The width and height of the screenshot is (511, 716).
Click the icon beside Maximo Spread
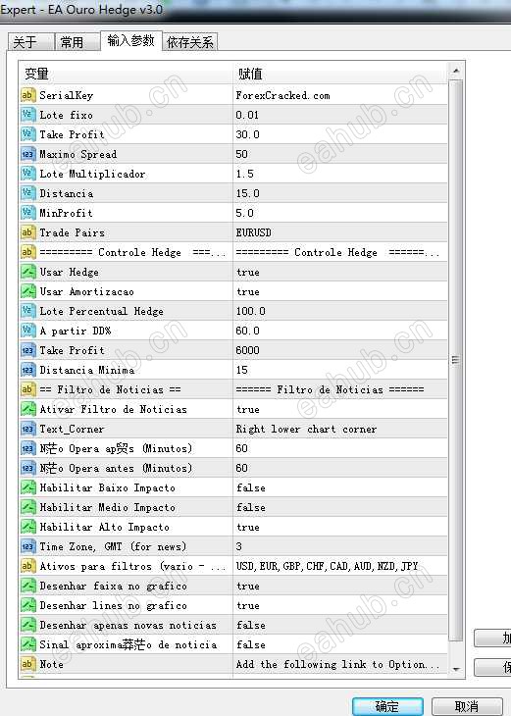point(27,154)
